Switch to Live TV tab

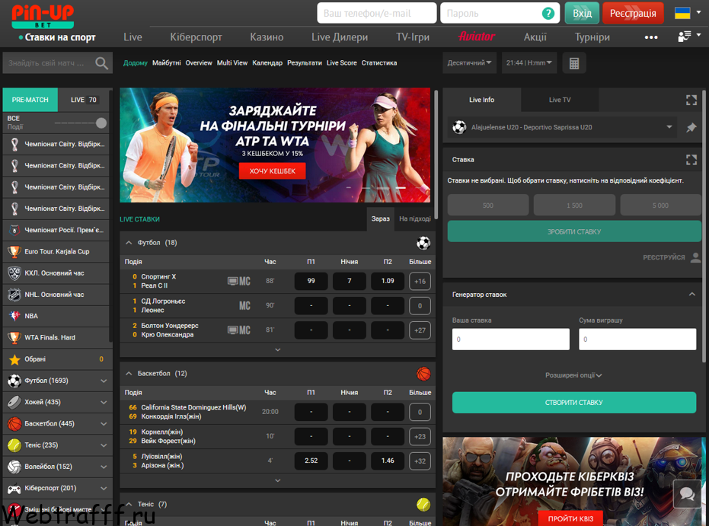pos(560,100)
